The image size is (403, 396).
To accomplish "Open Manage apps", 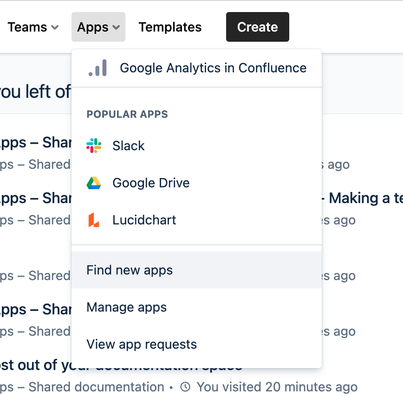I will click(126, 307).
